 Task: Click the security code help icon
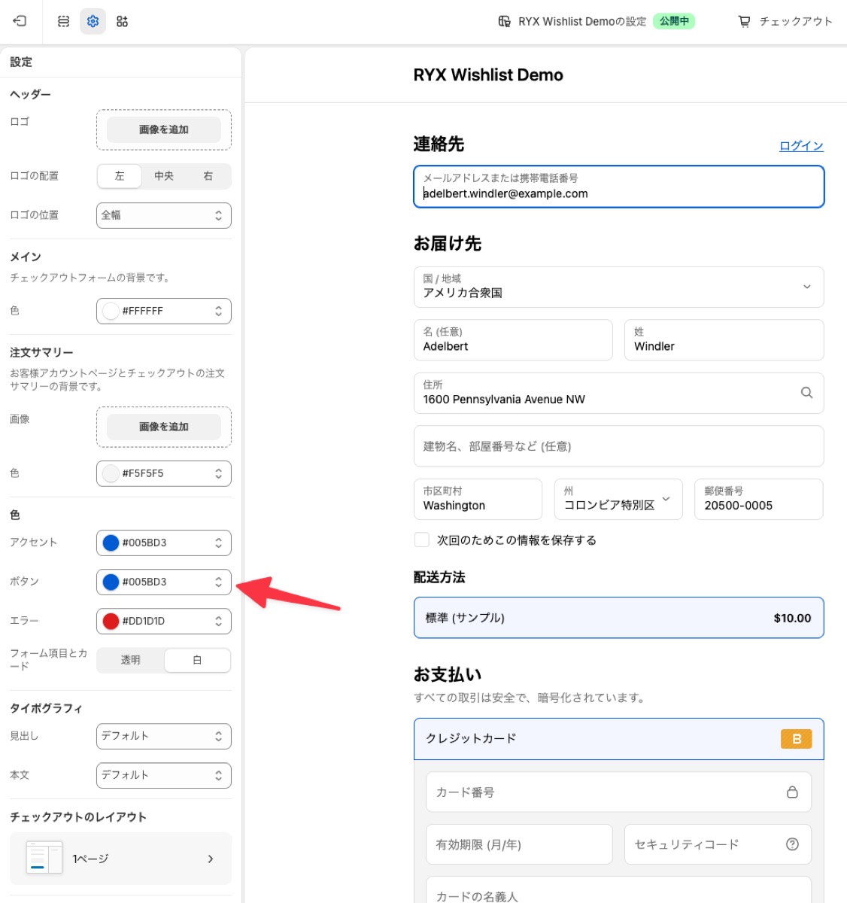point(792,844)
